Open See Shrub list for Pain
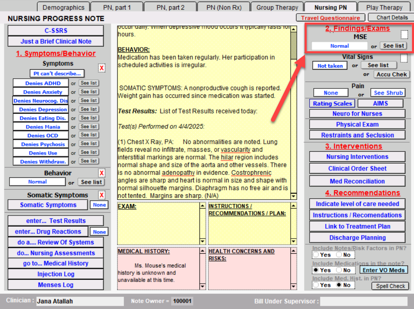The width and height of the screenshot is (414, 309). [388, 93]
